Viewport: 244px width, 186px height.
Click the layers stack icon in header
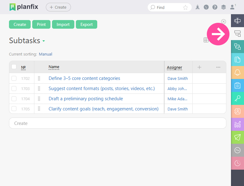224,7
